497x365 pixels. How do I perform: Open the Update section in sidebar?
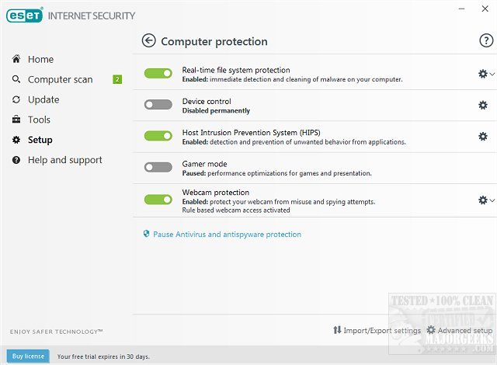[x=43, y=99]
